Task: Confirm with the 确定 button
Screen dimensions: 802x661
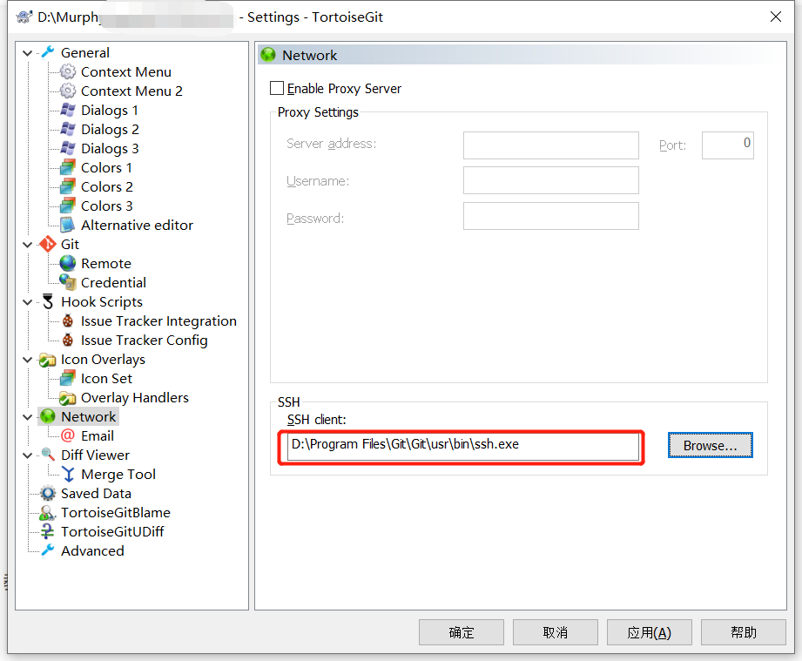Action: click(462, 632)
